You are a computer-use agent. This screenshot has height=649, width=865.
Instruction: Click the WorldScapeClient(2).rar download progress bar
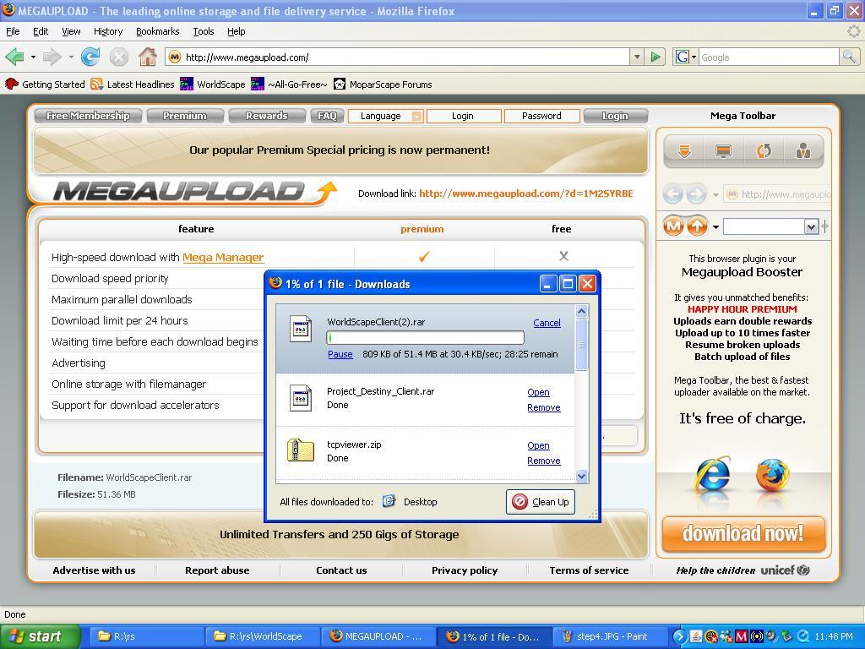coord(426,337)
